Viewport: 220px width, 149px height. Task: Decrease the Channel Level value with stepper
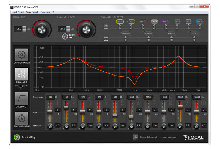coord(67,31)
